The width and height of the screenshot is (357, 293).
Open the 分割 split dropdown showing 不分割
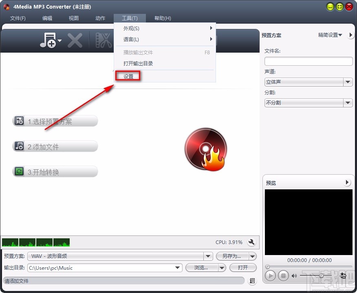click(348, 102)
